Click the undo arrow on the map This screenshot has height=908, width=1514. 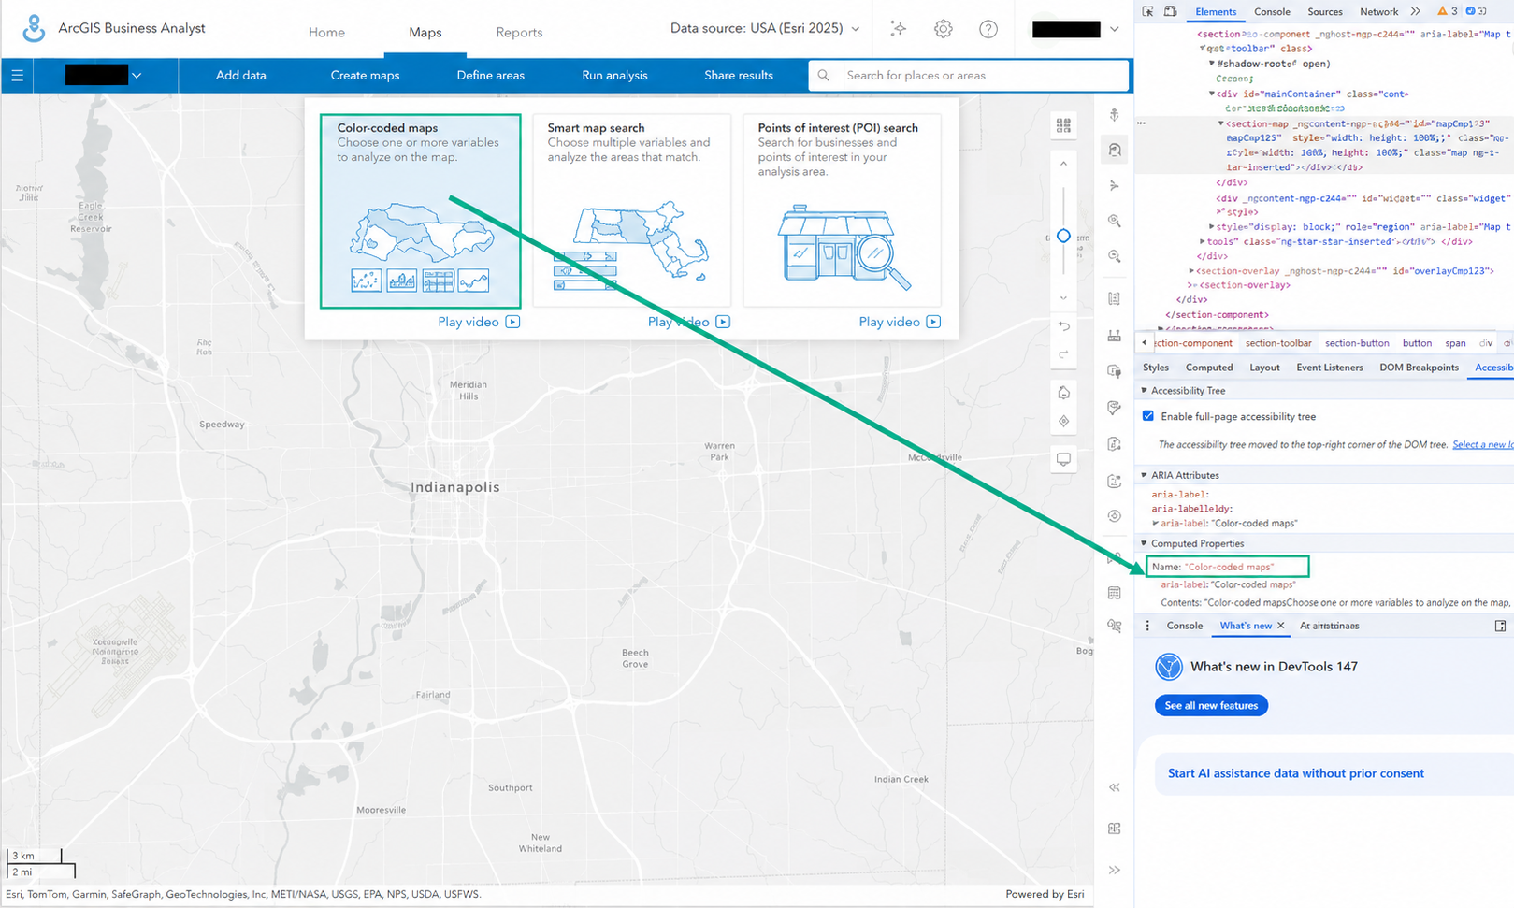tap(1064, 326)
